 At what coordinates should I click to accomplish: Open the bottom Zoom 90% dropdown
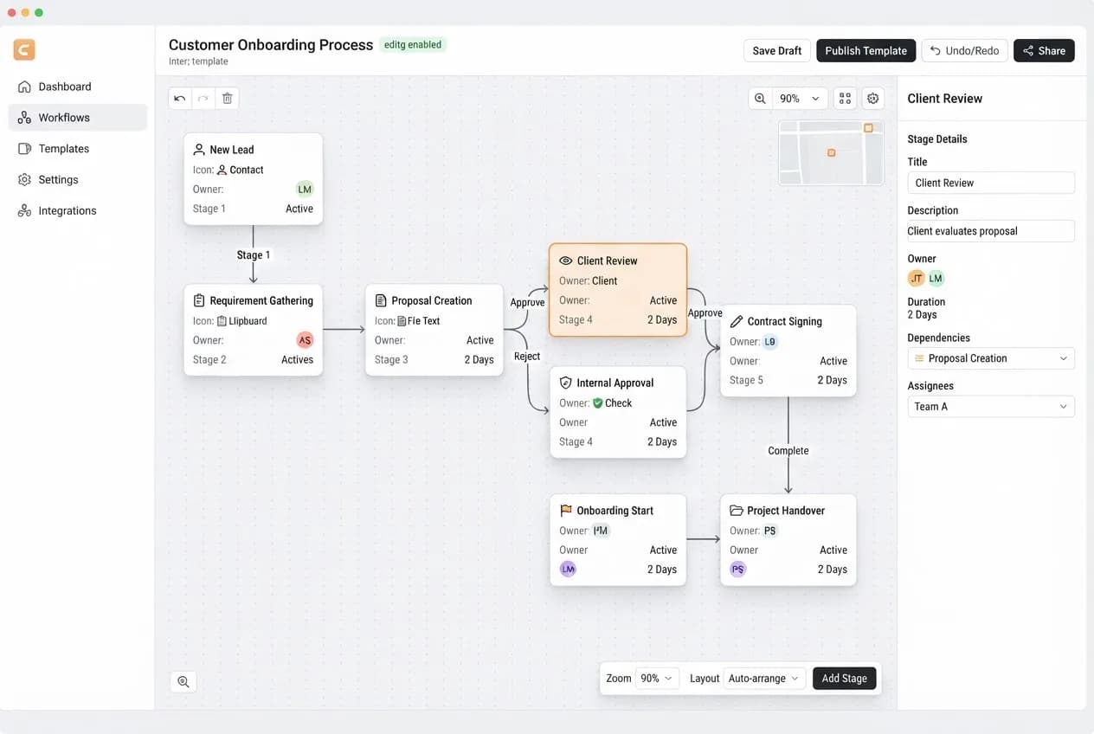(x=657, y=679)
